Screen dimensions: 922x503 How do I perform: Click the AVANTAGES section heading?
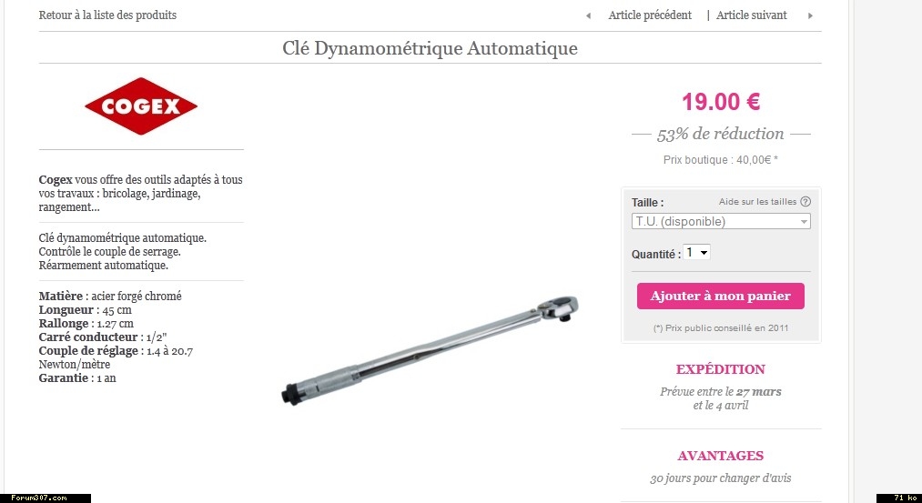[720, 456]
